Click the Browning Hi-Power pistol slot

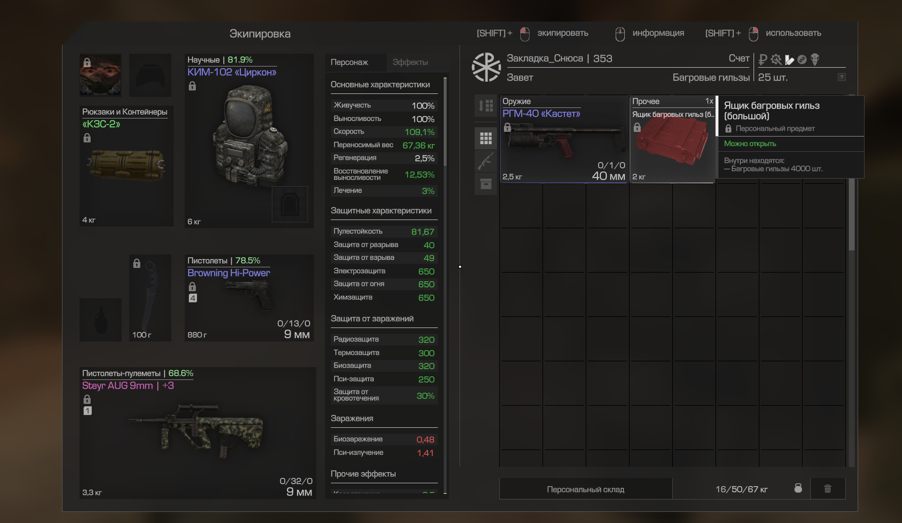tap(250, 298)
